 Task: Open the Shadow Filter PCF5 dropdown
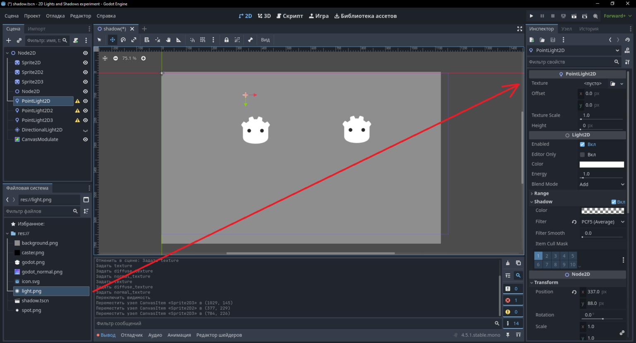[602, 222]
